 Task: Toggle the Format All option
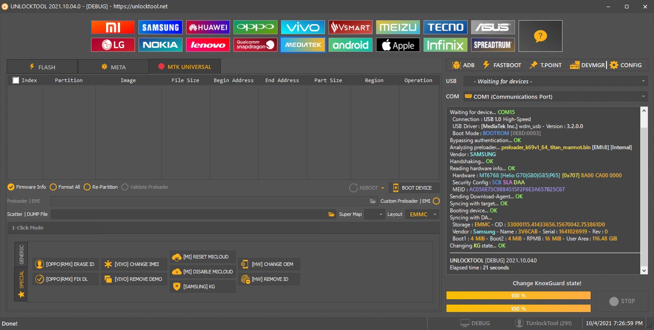coord(65,187)
